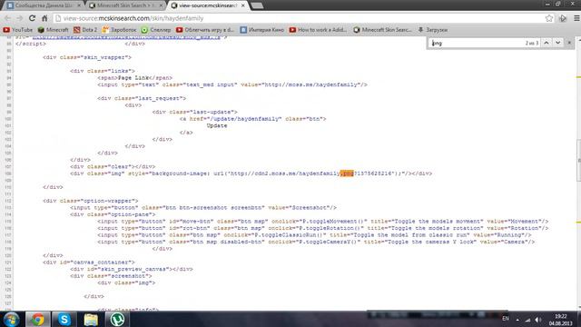This screenshot has width=581, height=327.
Task: Open a new tab
Action: pyautogui.click(x=257, y=5)
